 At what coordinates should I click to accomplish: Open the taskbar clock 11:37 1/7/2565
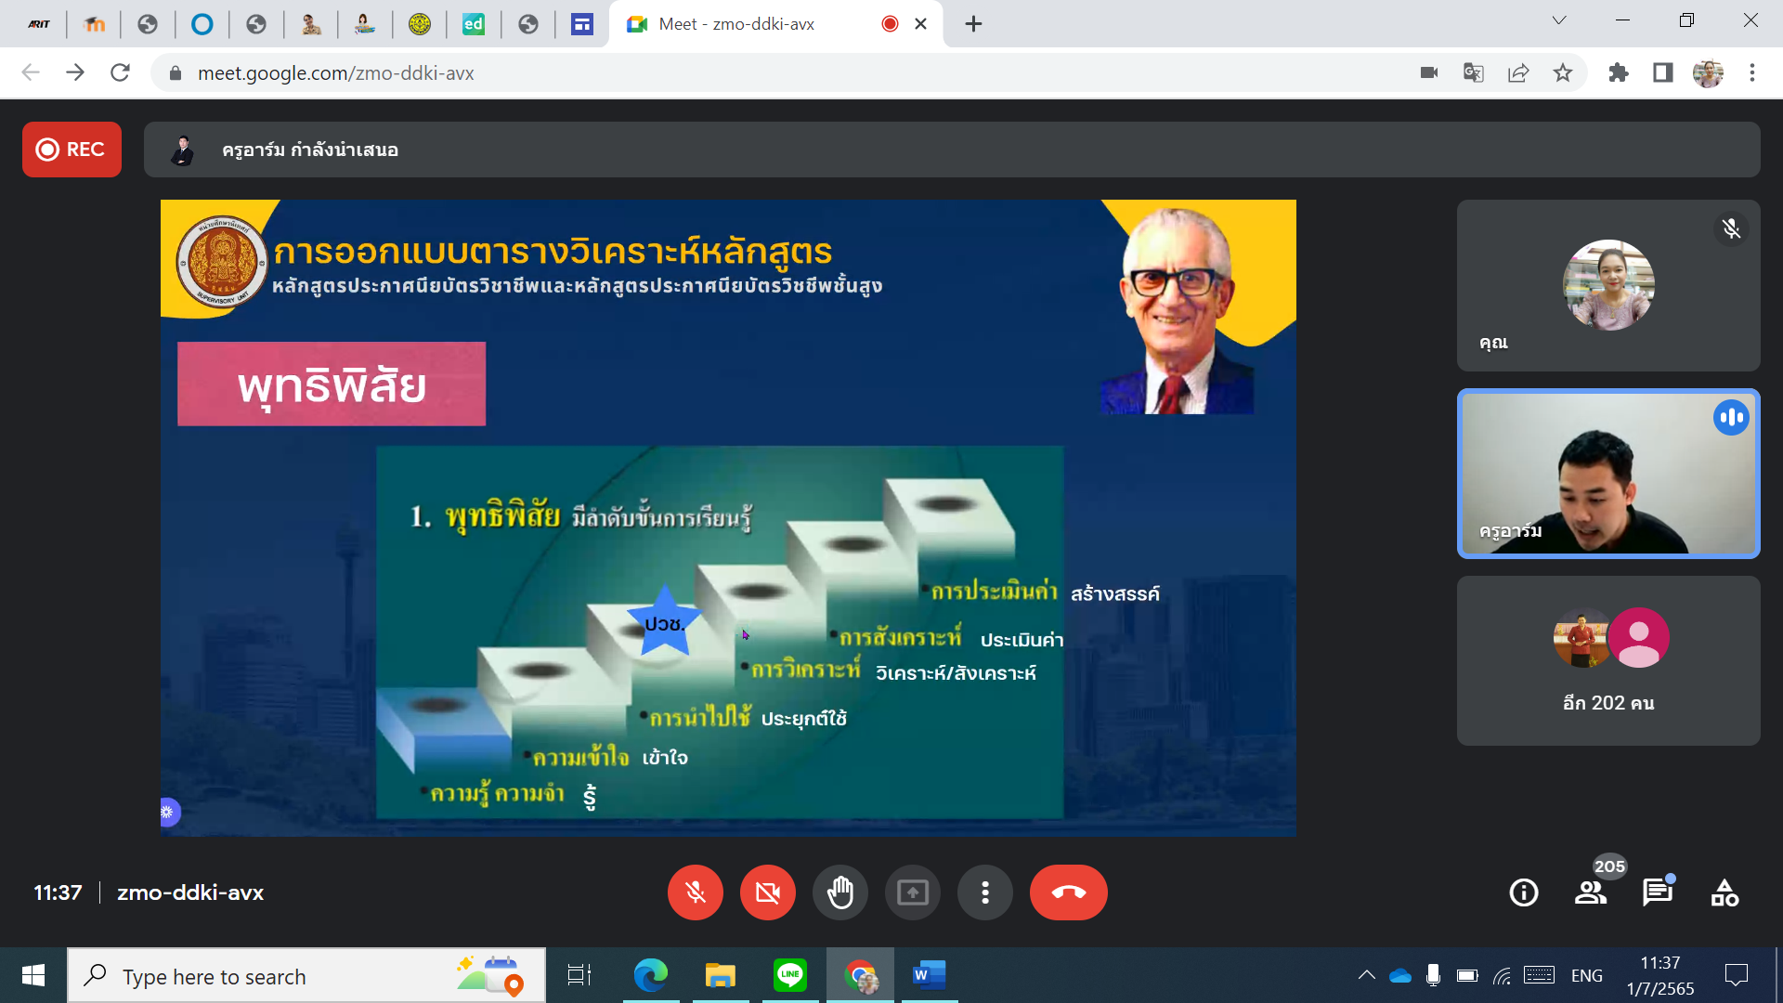(x=1659, y=975)
